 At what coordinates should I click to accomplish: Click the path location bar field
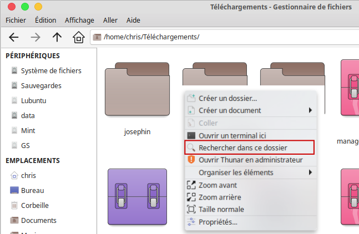[224, 37]
